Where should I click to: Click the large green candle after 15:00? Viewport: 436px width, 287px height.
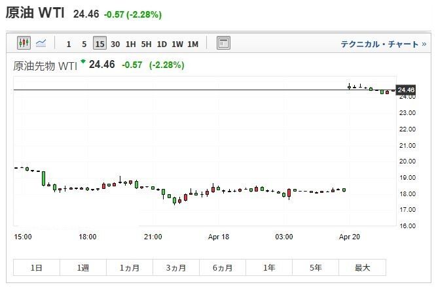[43, 178]
